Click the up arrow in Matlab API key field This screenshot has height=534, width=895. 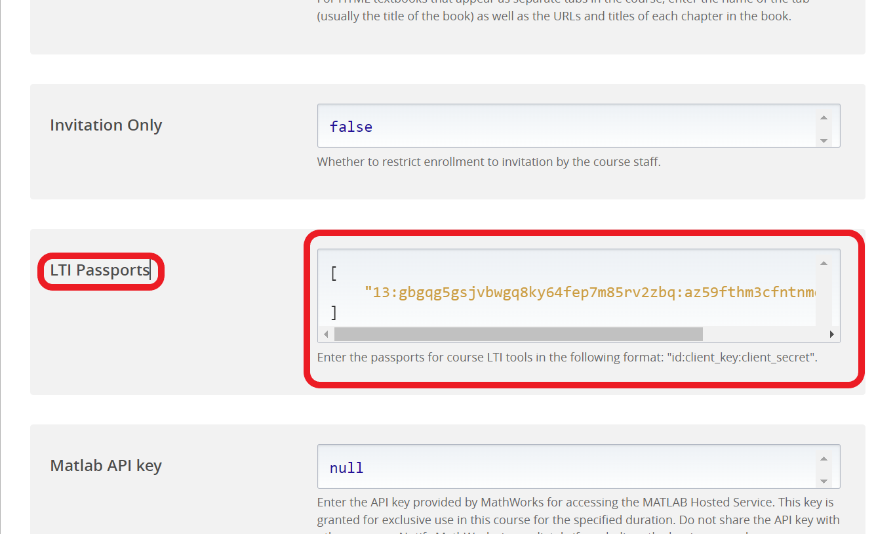[x=824, y=459]
